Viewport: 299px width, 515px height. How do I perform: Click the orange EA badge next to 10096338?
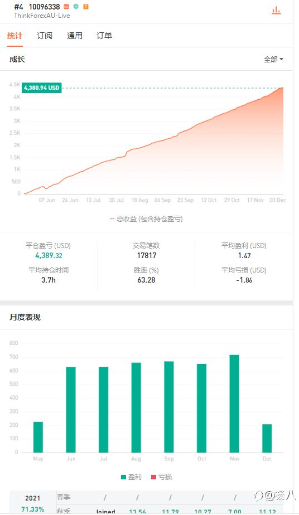(x=66, y=7)
